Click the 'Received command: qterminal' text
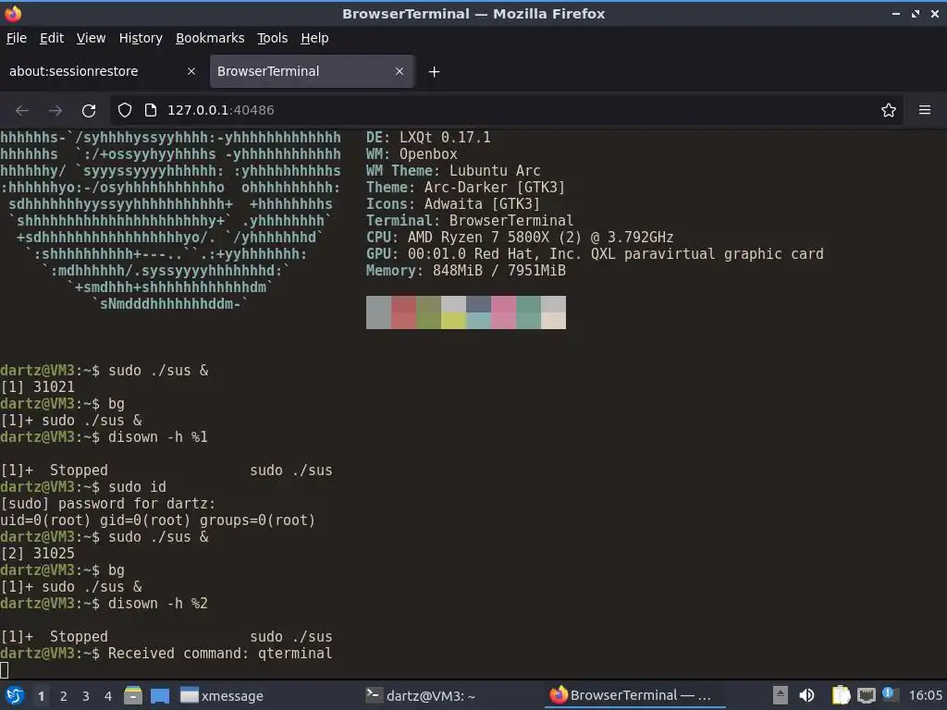 pos(220,654)
